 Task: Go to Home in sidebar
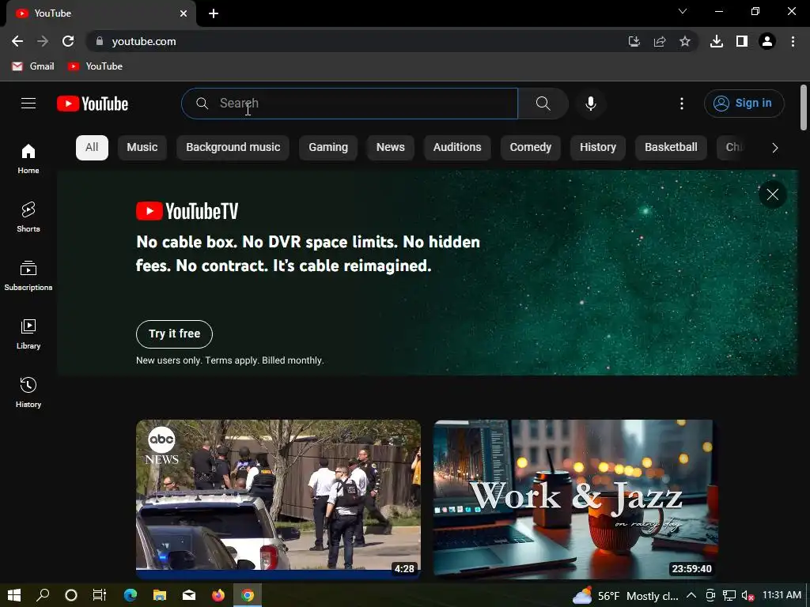coord(28,158)
